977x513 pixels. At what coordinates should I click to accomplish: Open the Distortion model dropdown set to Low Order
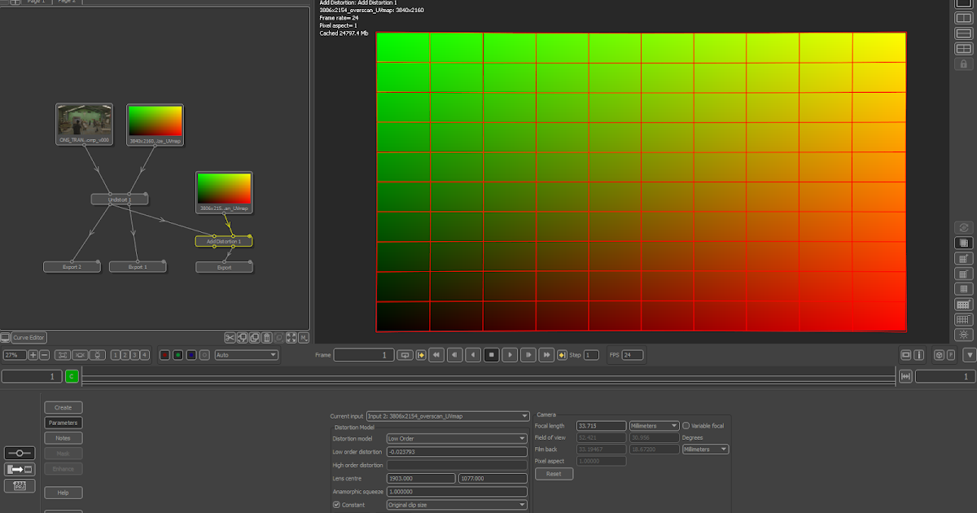click(x=456, y=438)
